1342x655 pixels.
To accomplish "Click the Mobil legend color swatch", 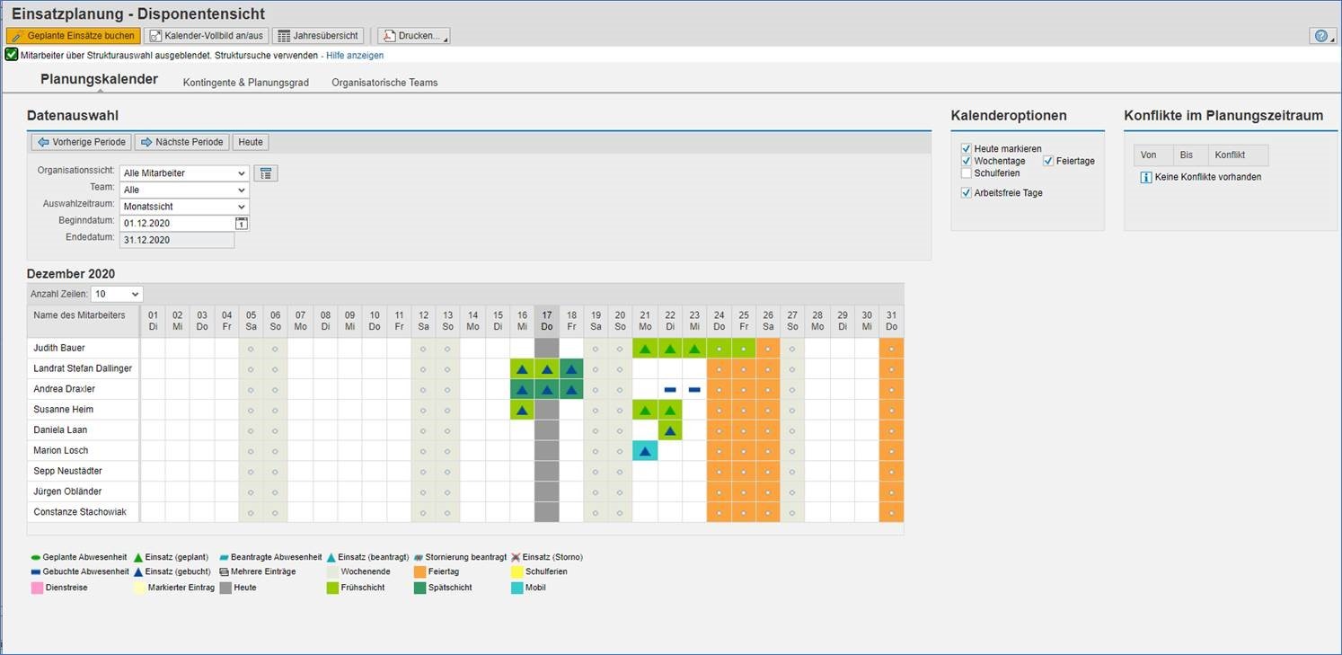I will pyautogui.click(x=516, y=588).
